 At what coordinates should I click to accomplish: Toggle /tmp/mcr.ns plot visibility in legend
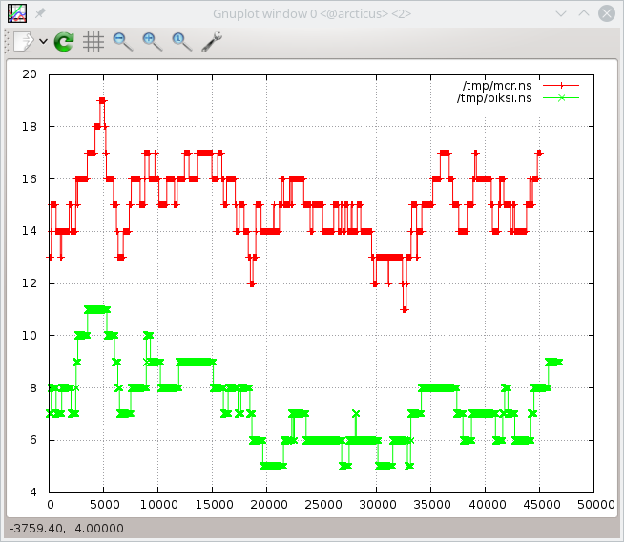click(x=497, y=85)
